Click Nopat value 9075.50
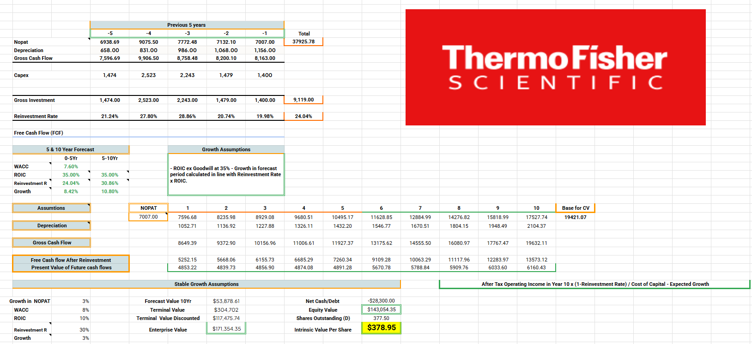This screenshot has width=752, height=344. tap(148, 42)
